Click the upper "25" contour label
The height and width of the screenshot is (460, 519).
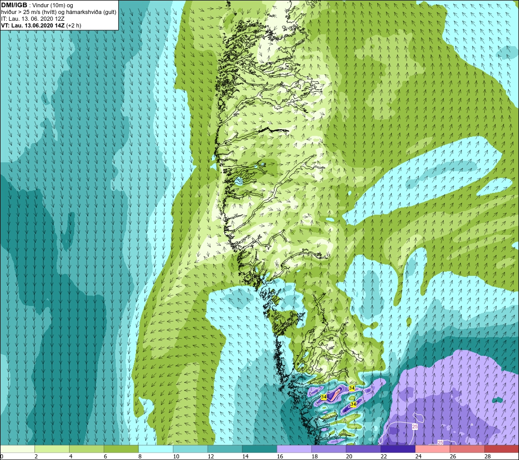point(415,427)
